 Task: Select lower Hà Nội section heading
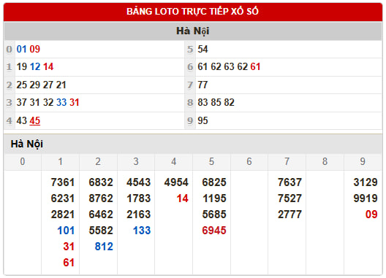pos(27,144)
